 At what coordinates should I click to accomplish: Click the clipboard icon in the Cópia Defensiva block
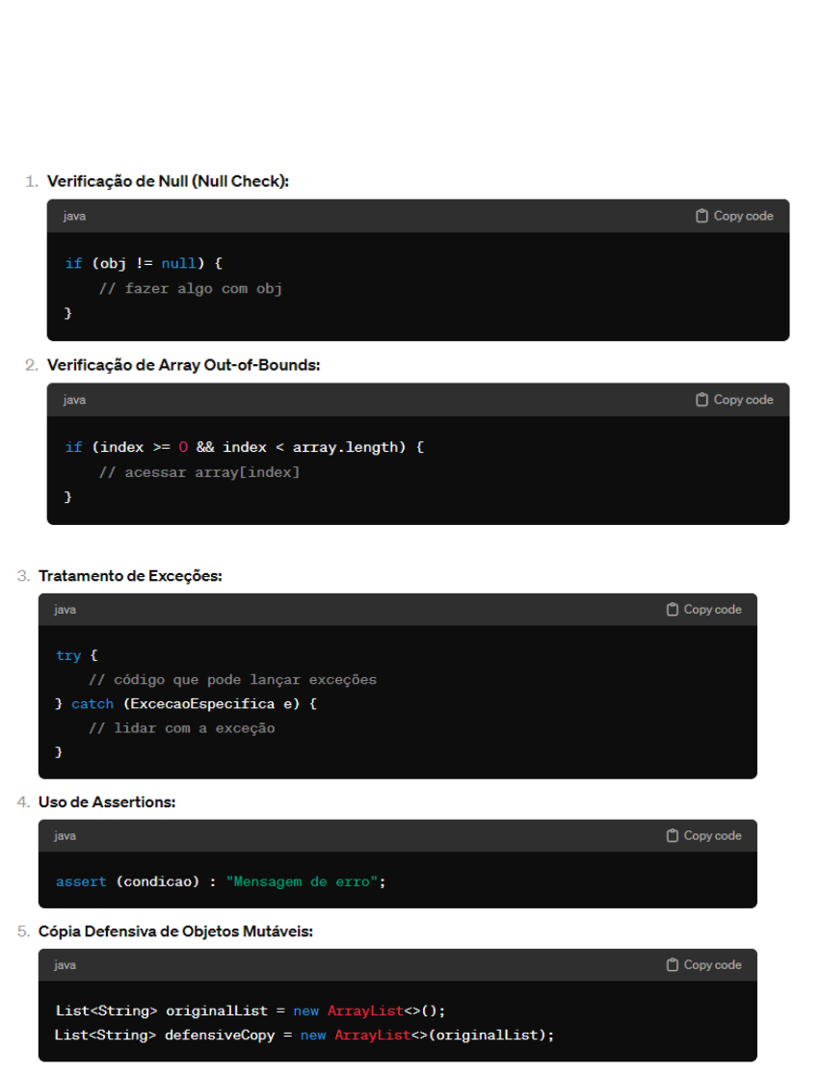673,965
